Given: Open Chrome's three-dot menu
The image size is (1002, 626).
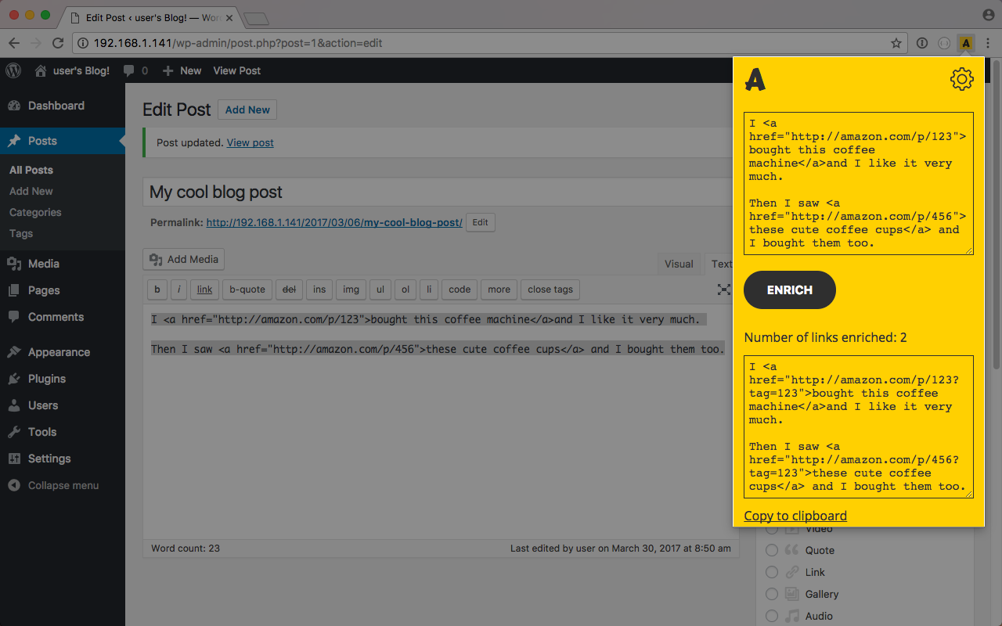Looking at the screenshot, I should [988, 43].
